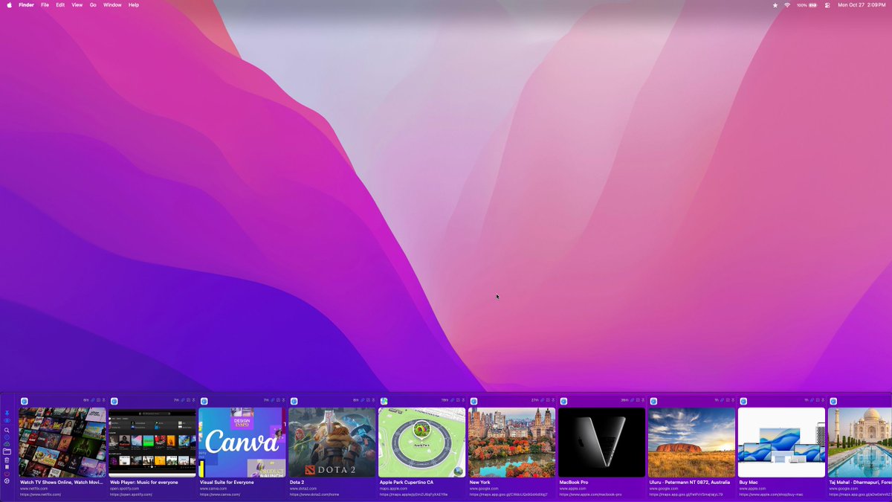The height and width of the screenshot is (502, 892).
Task: Pin the Web Player: Music for everyone card
Action: [194, 400]
